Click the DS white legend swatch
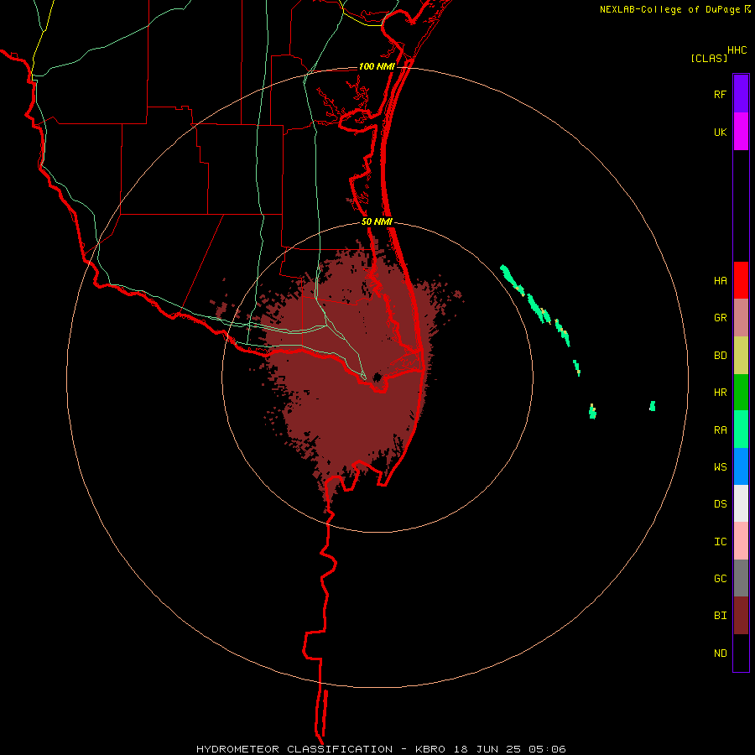Image resolution: width=755 pixels, height=755 pixels. coord(741,503)
